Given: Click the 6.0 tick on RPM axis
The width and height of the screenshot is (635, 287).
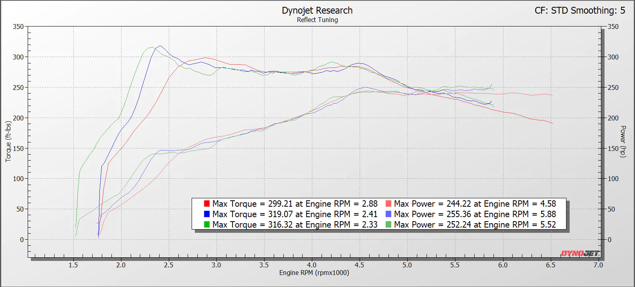Looking at the screenshot, I should click(x=503, y=265).
